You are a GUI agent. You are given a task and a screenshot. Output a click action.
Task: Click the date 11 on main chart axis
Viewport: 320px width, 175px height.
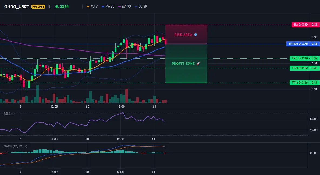[x=154, y=107]
